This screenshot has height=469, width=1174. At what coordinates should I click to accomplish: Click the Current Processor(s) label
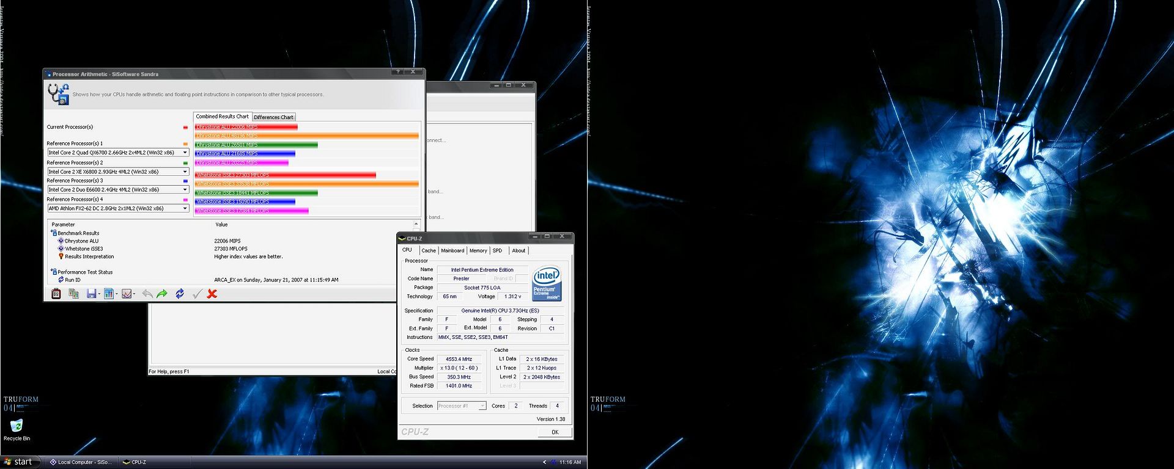tap(70, 127)
